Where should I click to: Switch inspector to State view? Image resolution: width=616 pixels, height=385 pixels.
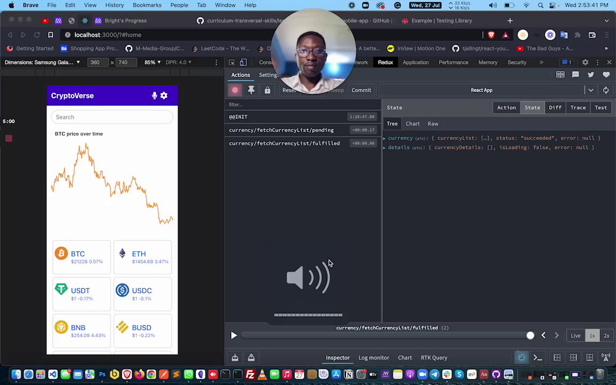click(x=533, y=107)
